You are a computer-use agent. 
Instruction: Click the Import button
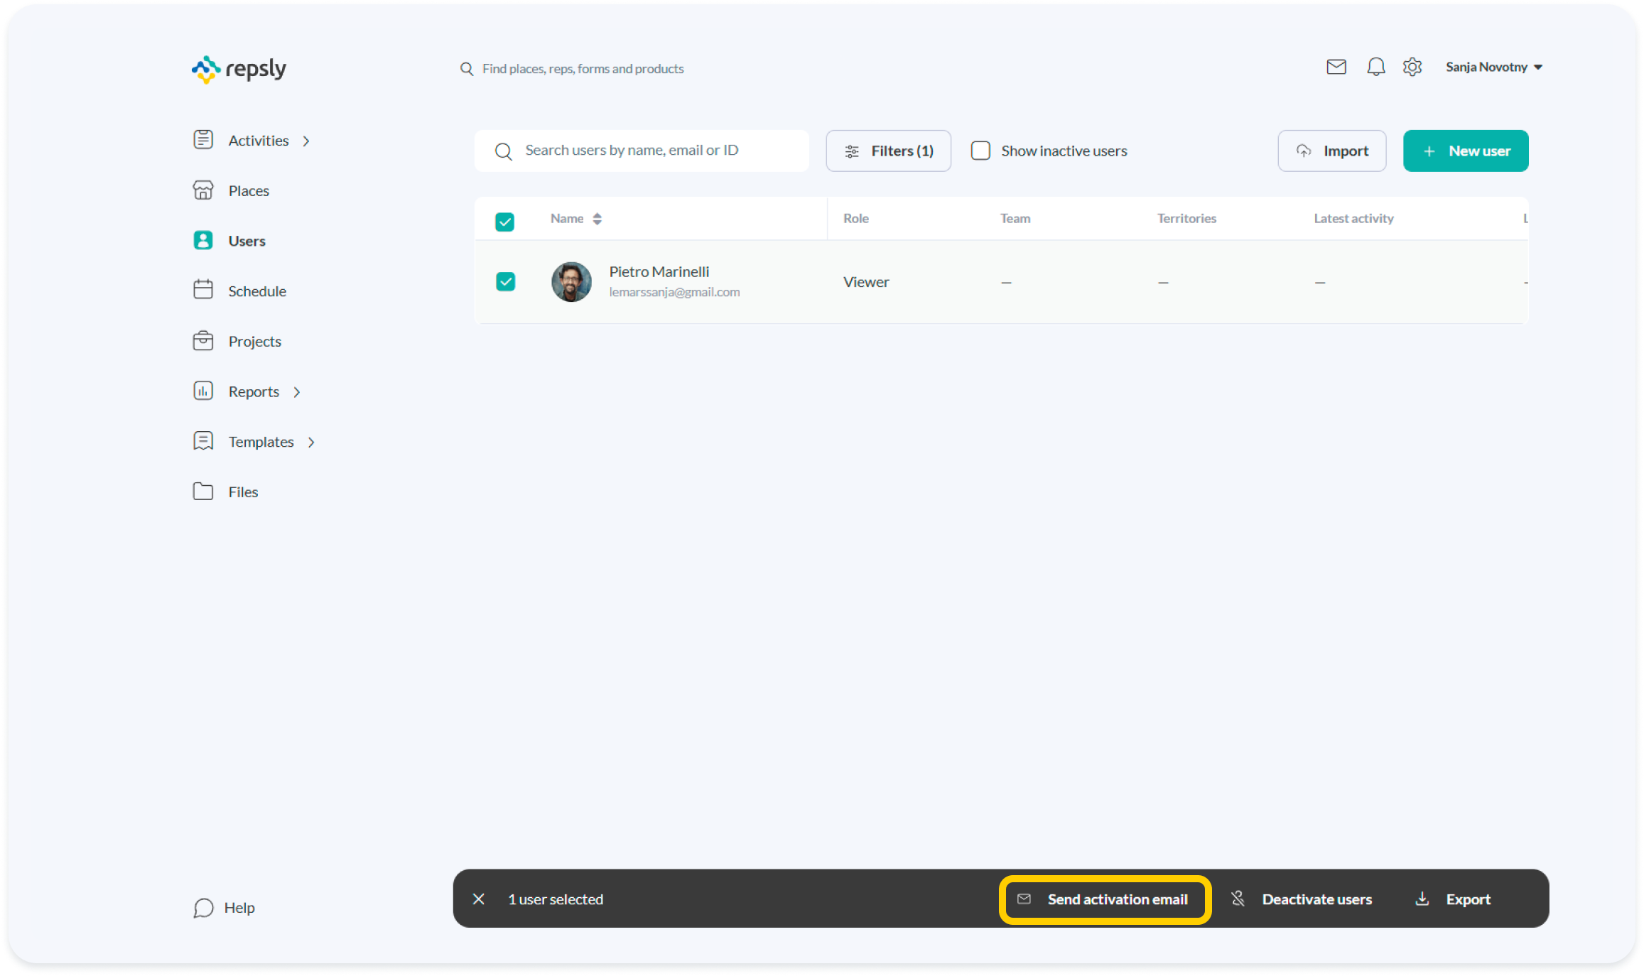(x=1331, y=151)
